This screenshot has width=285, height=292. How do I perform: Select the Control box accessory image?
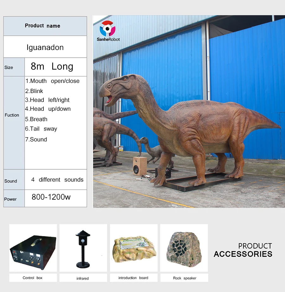click(33, 248)
